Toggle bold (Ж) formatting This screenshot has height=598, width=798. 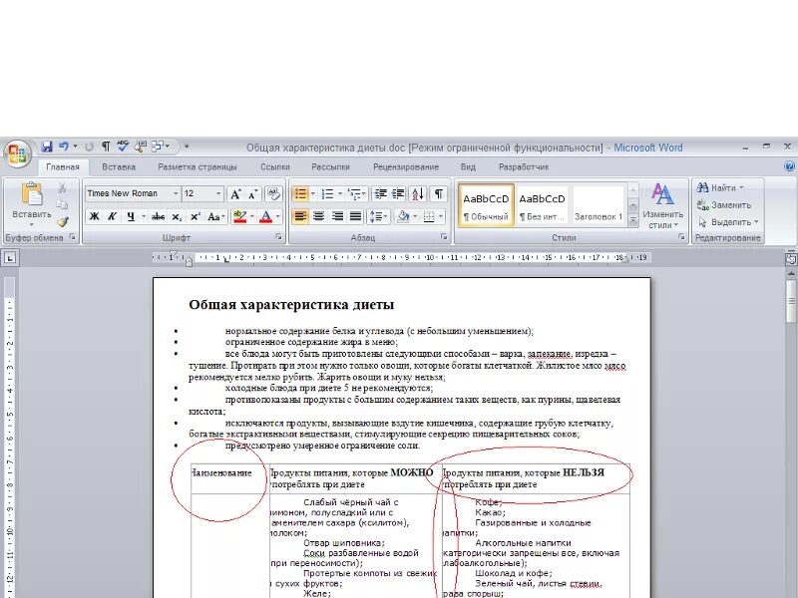click(94, 216)
